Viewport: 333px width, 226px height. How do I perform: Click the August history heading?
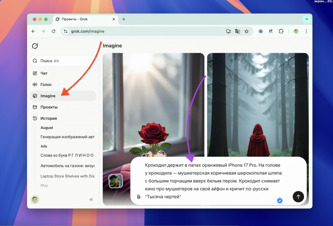(x=47, y=128)
